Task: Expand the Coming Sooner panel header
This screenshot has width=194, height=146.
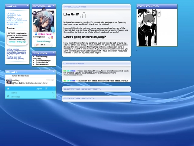Action: pyautogui.click(x=96, y=89)
